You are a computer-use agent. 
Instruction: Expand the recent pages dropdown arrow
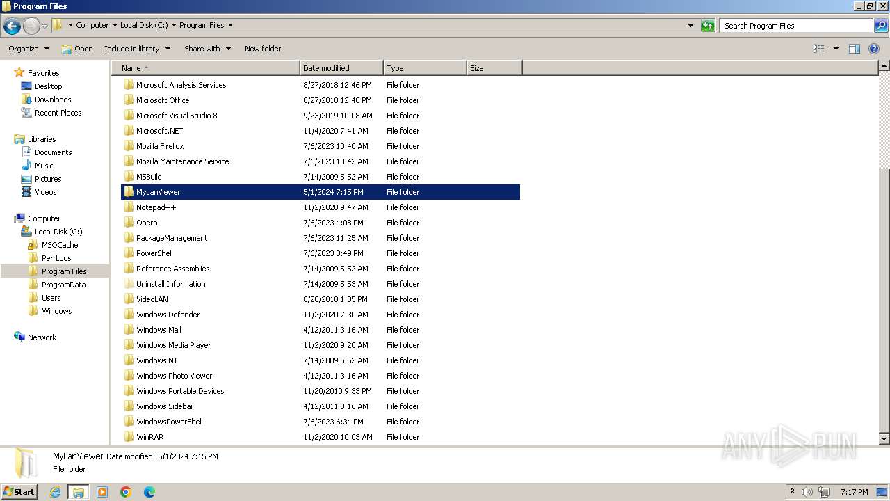point(44,26)
